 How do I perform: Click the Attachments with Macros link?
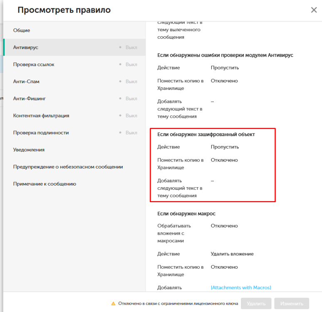pos(241,288)
